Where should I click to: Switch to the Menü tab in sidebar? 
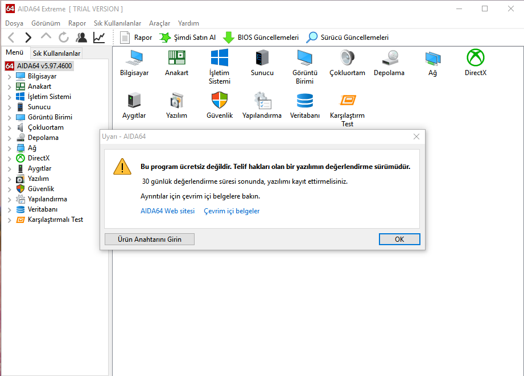pos(15,52)
